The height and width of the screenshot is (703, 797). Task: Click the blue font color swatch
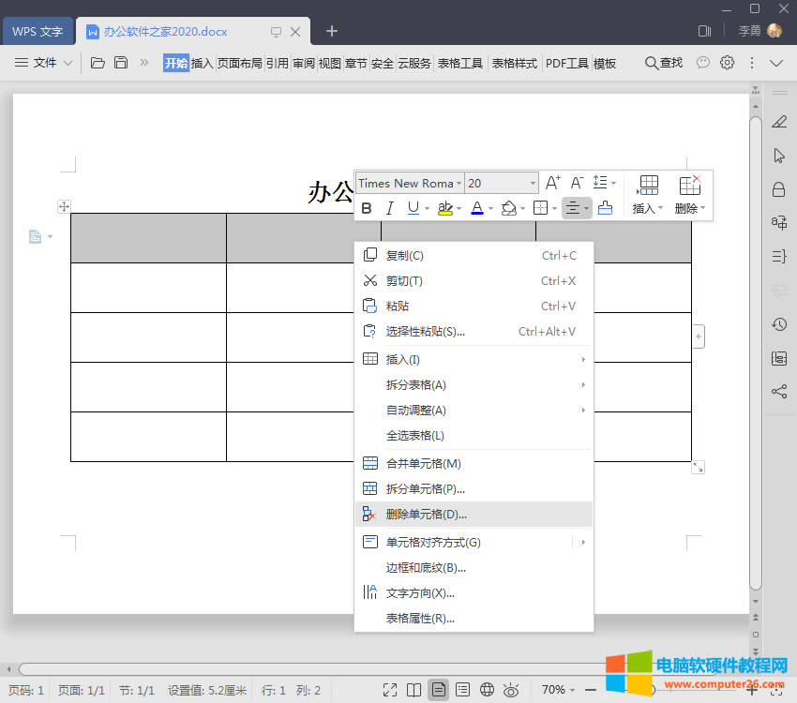[476, 208]
